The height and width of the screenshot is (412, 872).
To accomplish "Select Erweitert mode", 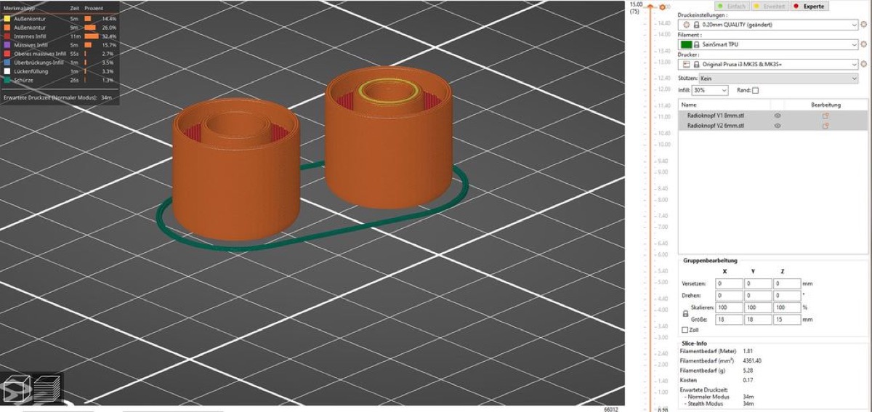I will [770, 6].
